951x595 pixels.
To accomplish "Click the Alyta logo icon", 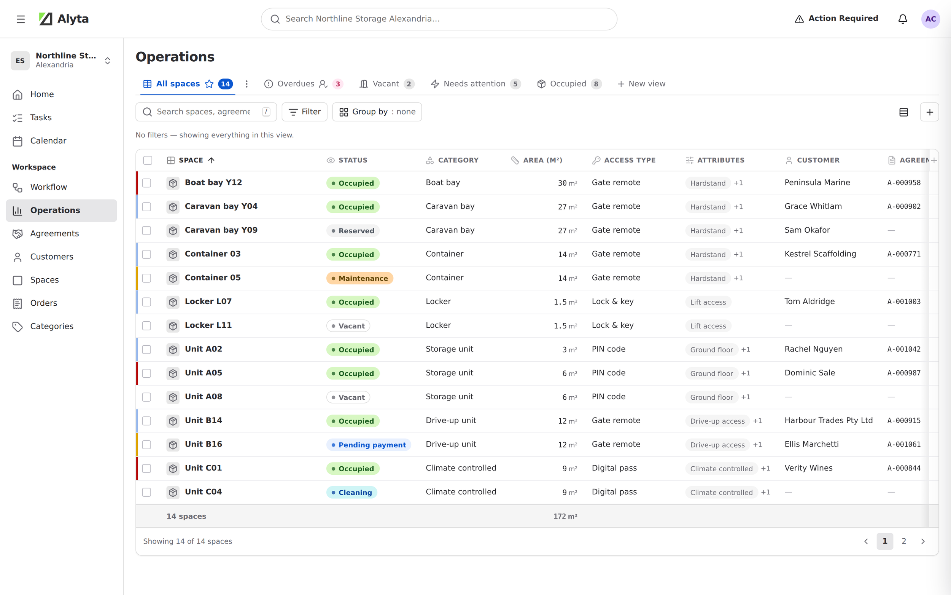I will 46,19.
